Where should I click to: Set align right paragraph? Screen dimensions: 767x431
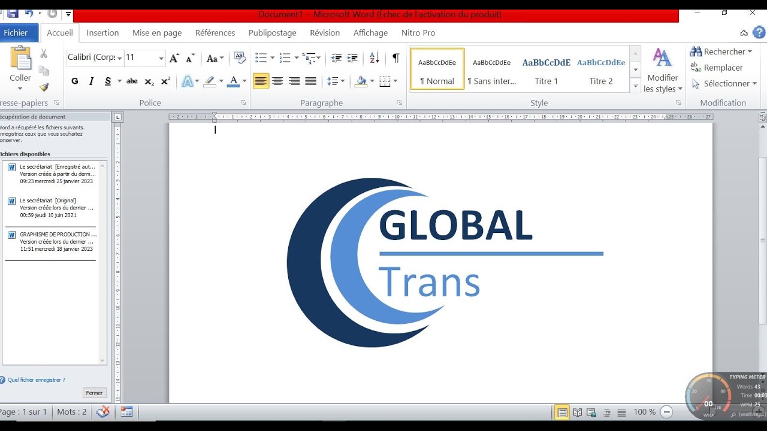click(294, 81)
